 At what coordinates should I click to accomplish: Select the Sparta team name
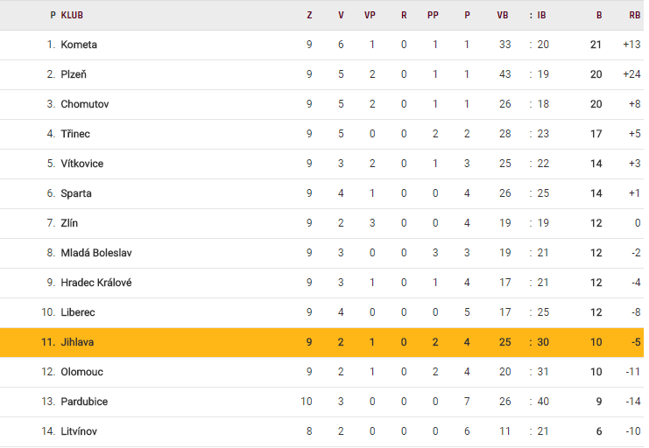coord(76,193)
